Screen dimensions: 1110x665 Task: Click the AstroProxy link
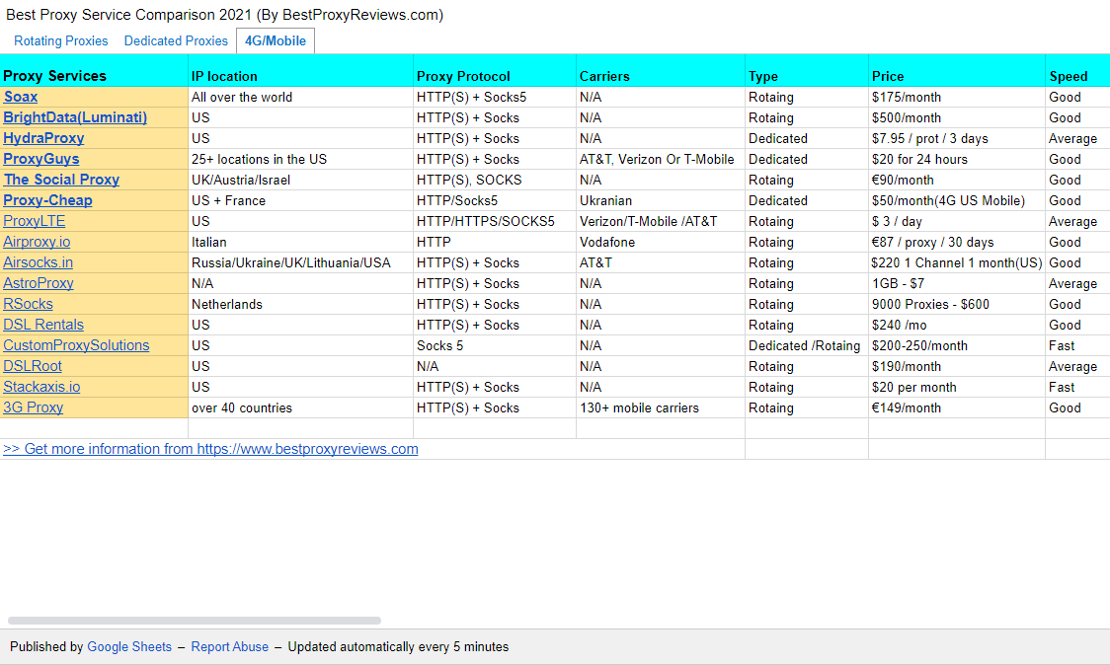39,283
